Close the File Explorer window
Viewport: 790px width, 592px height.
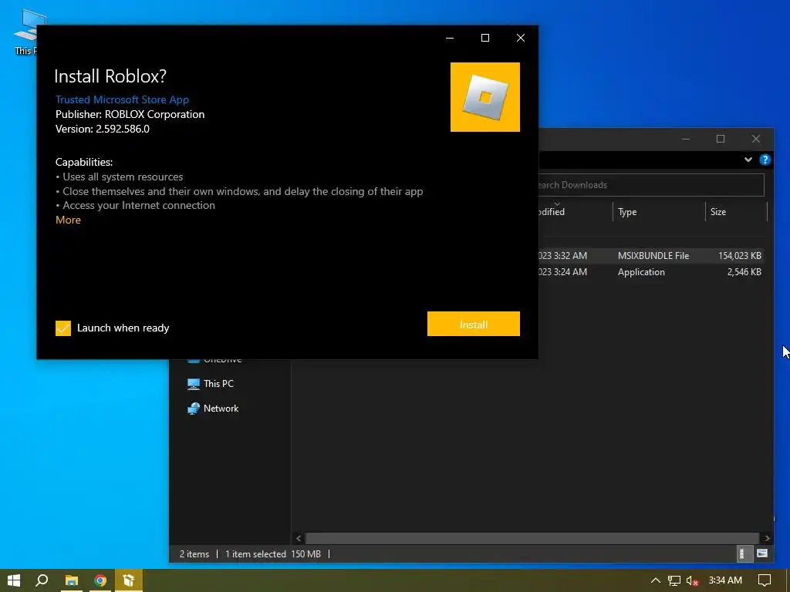pyautogui.click(x=756, y=139)
